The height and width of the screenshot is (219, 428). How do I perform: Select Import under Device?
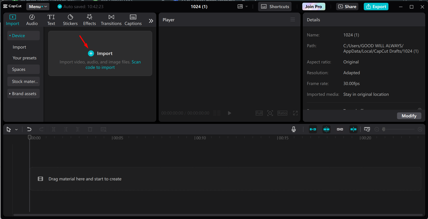tap(19, 47)
